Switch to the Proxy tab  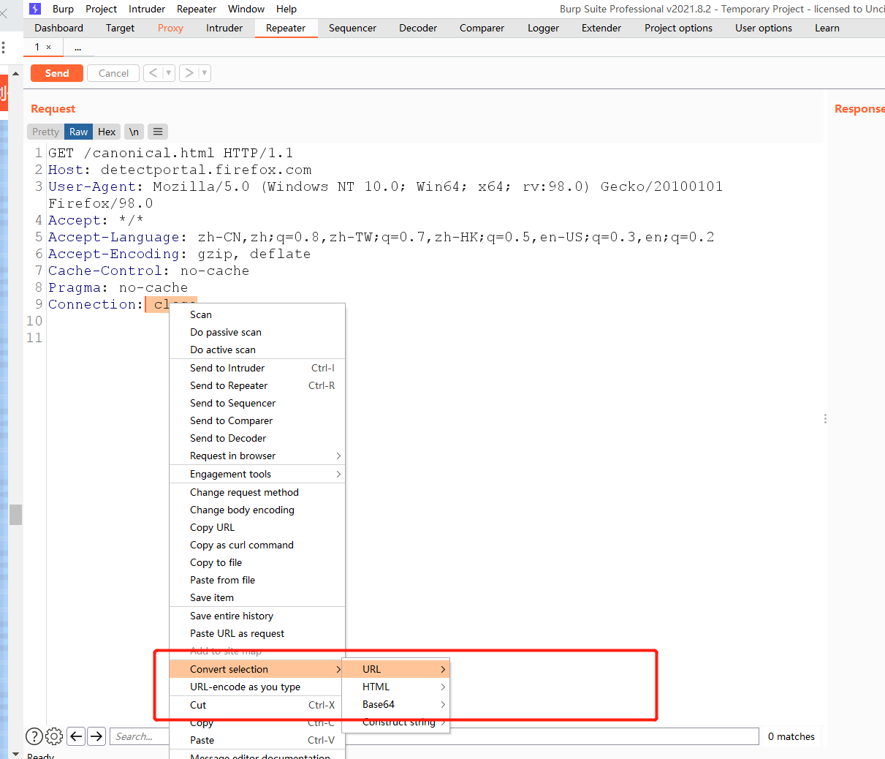(x=170, y=28)
